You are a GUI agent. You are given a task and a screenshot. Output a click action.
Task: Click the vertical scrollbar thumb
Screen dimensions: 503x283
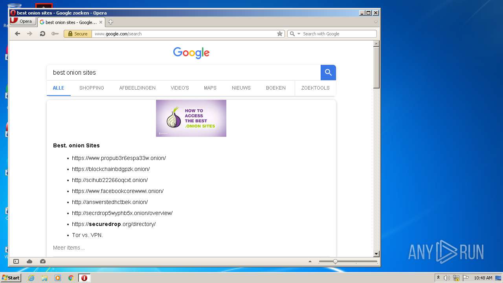tap(376, 68)
